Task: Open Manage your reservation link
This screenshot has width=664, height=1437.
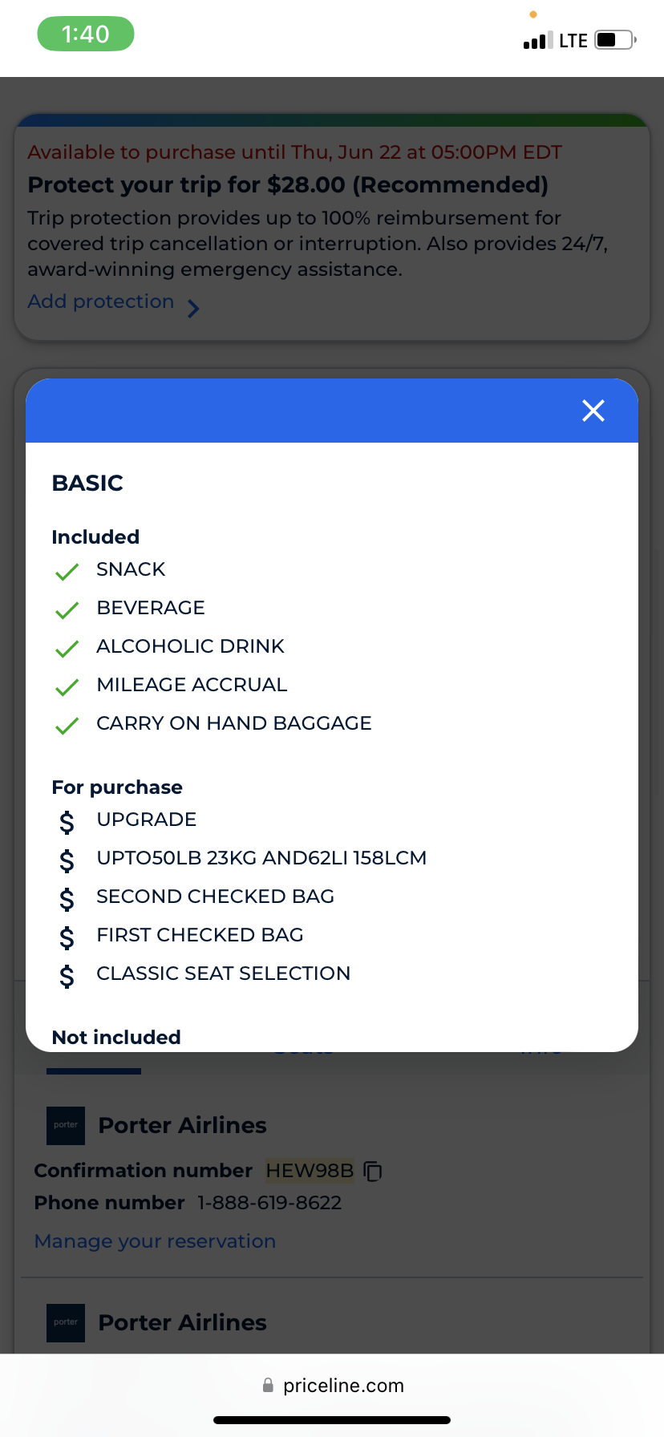Action: tap(155, 1241)
